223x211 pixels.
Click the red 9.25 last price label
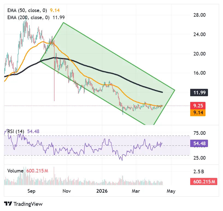(x=198, y=106)
